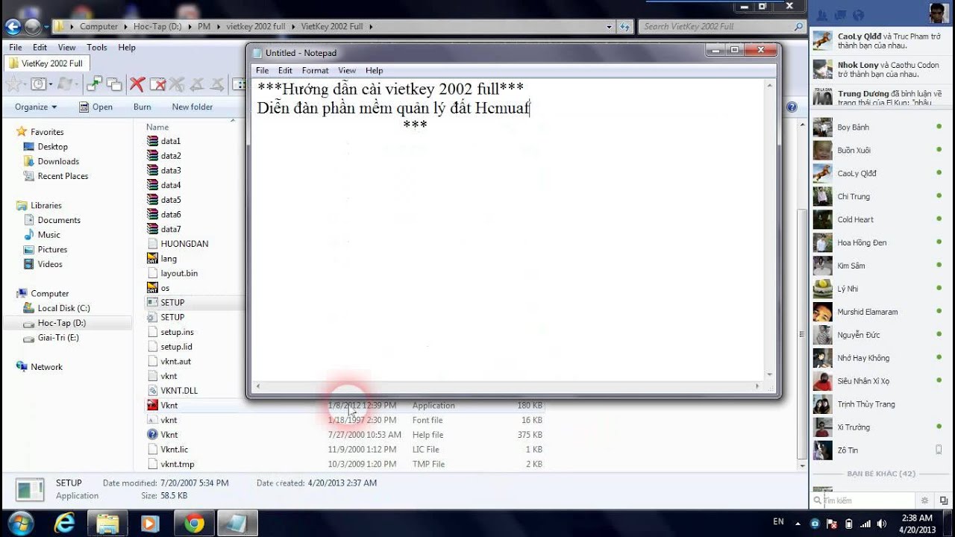Click the Burn button in Explorer
This screenshot has height=537, width=955.
pos(143,107)
